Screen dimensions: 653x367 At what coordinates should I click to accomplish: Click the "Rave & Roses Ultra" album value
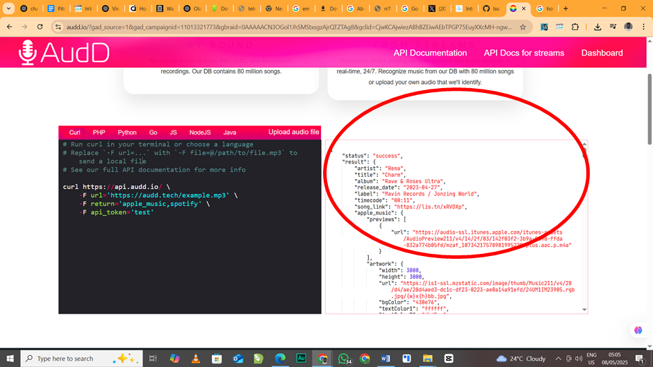pyautogui.click(x=412, y=182)
